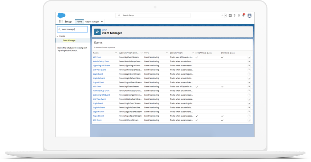Click the Events list heading
The width and height of the screenshot is (311, 162).
click(x=98, y=42)
